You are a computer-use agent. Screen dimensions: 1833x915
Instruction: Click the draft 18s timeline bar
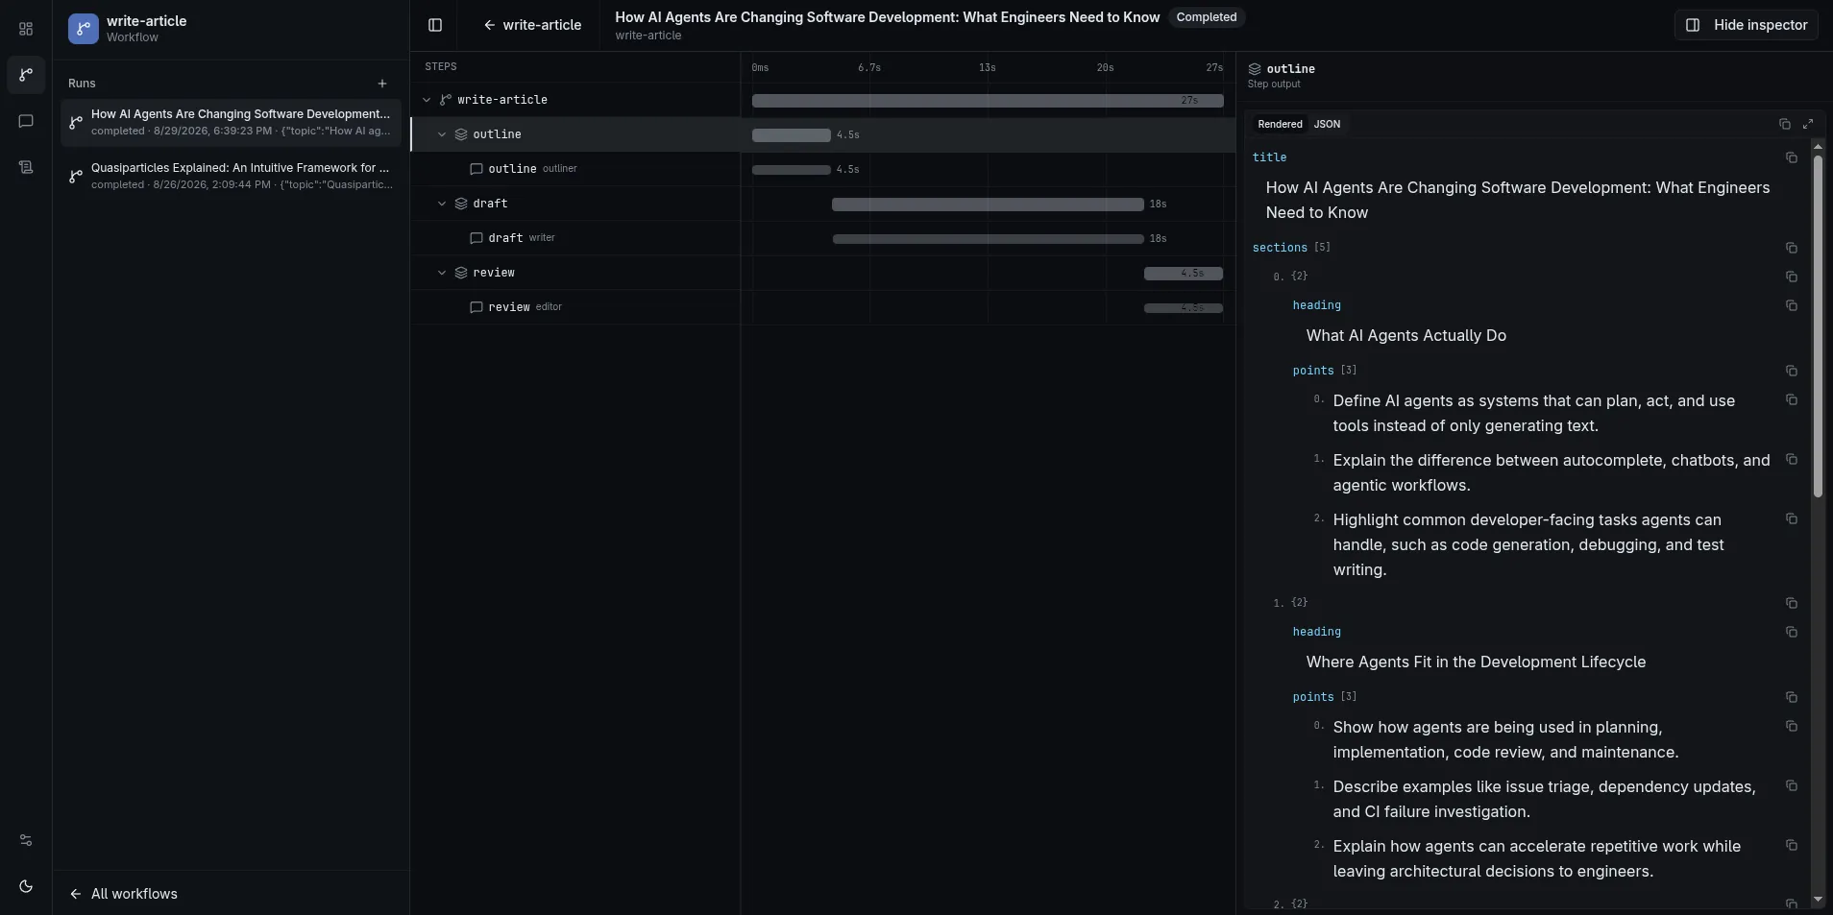[x=988, y=205]
